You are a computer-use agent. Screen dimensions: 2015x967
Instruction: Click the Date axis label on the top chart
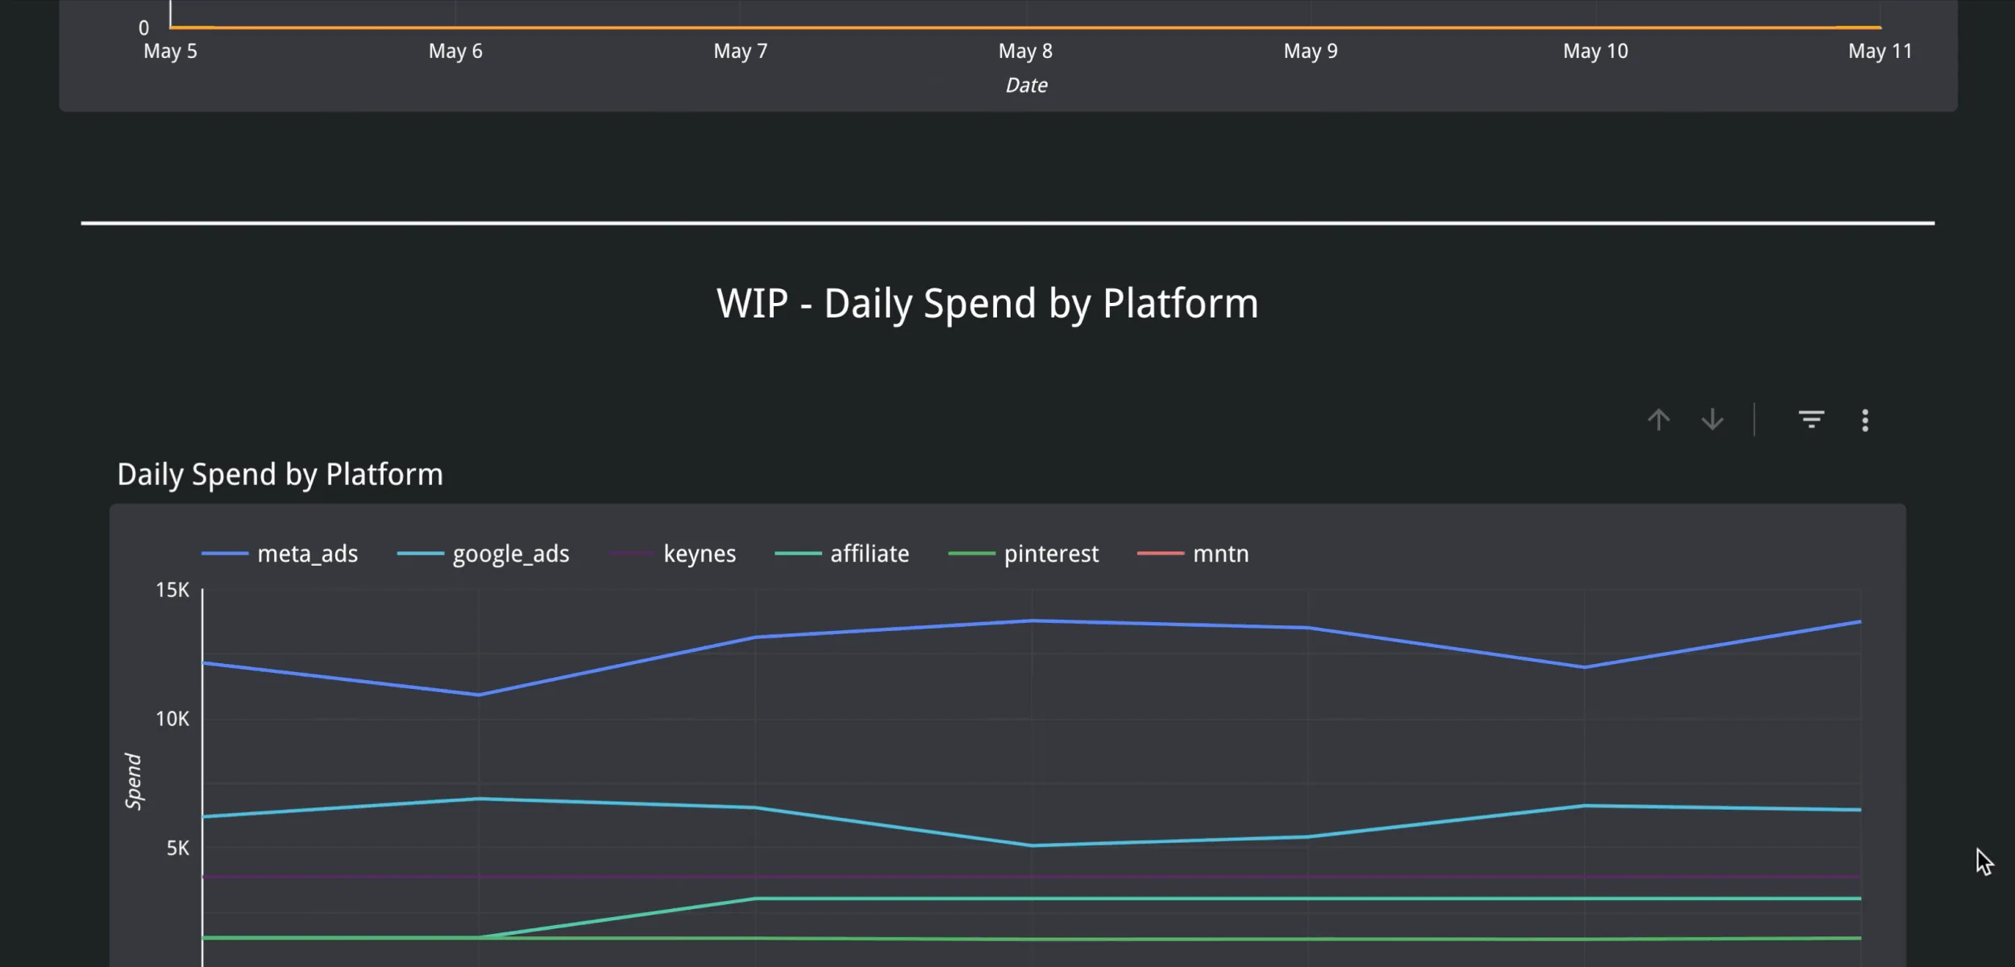(x=1027, y=85)
